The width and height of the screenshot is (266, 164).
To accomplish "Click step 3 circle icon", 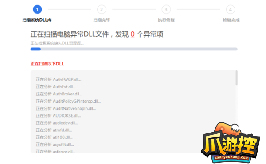I will pyautogui.click(x=166, y=9).
